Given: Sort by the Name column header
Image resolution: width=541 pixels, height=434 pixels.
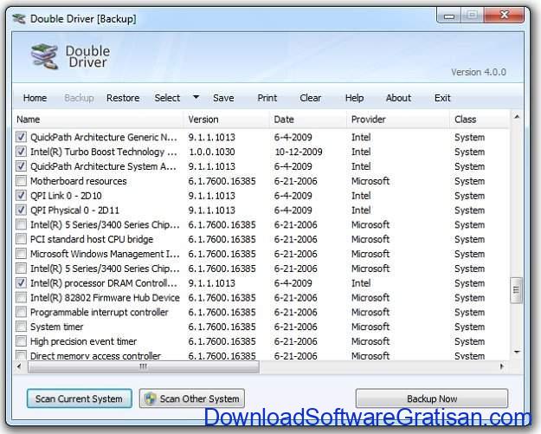Looking at the screenshot, I should [x=98, y=120].
